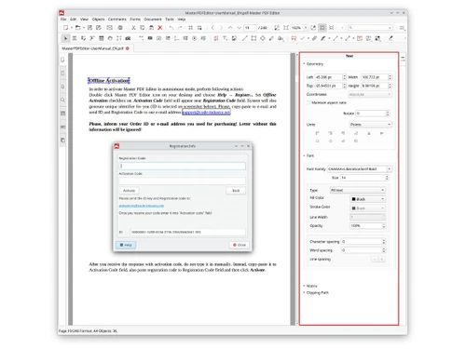This screenshot has height=349, width=466.
Task: Click the page number field in toolbar
Action: [250, 28]
